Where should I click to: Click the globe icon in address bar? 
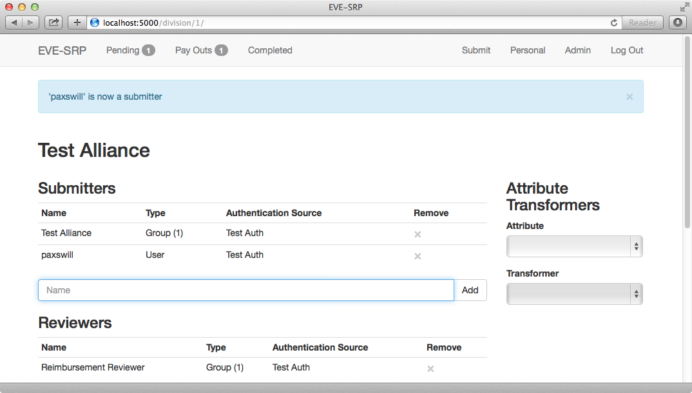95,23
